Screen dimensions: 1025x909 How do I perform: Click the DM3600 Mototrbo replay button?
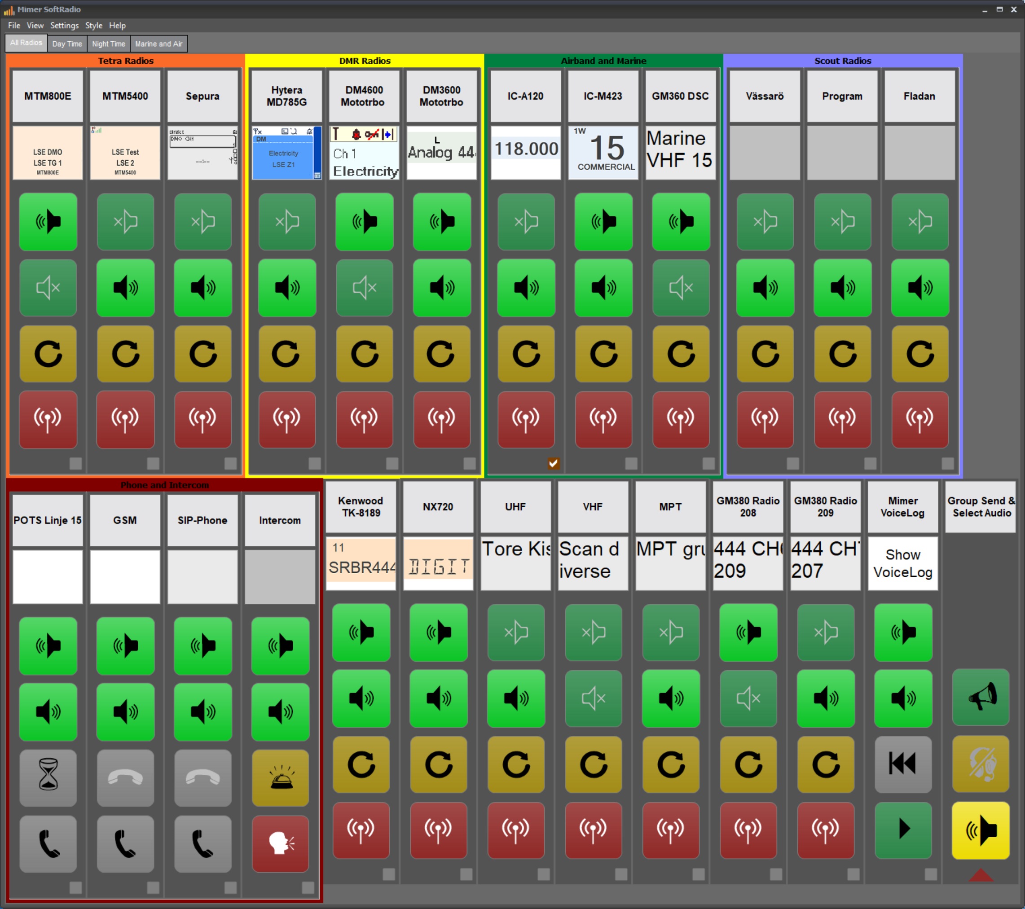[442, 354]
